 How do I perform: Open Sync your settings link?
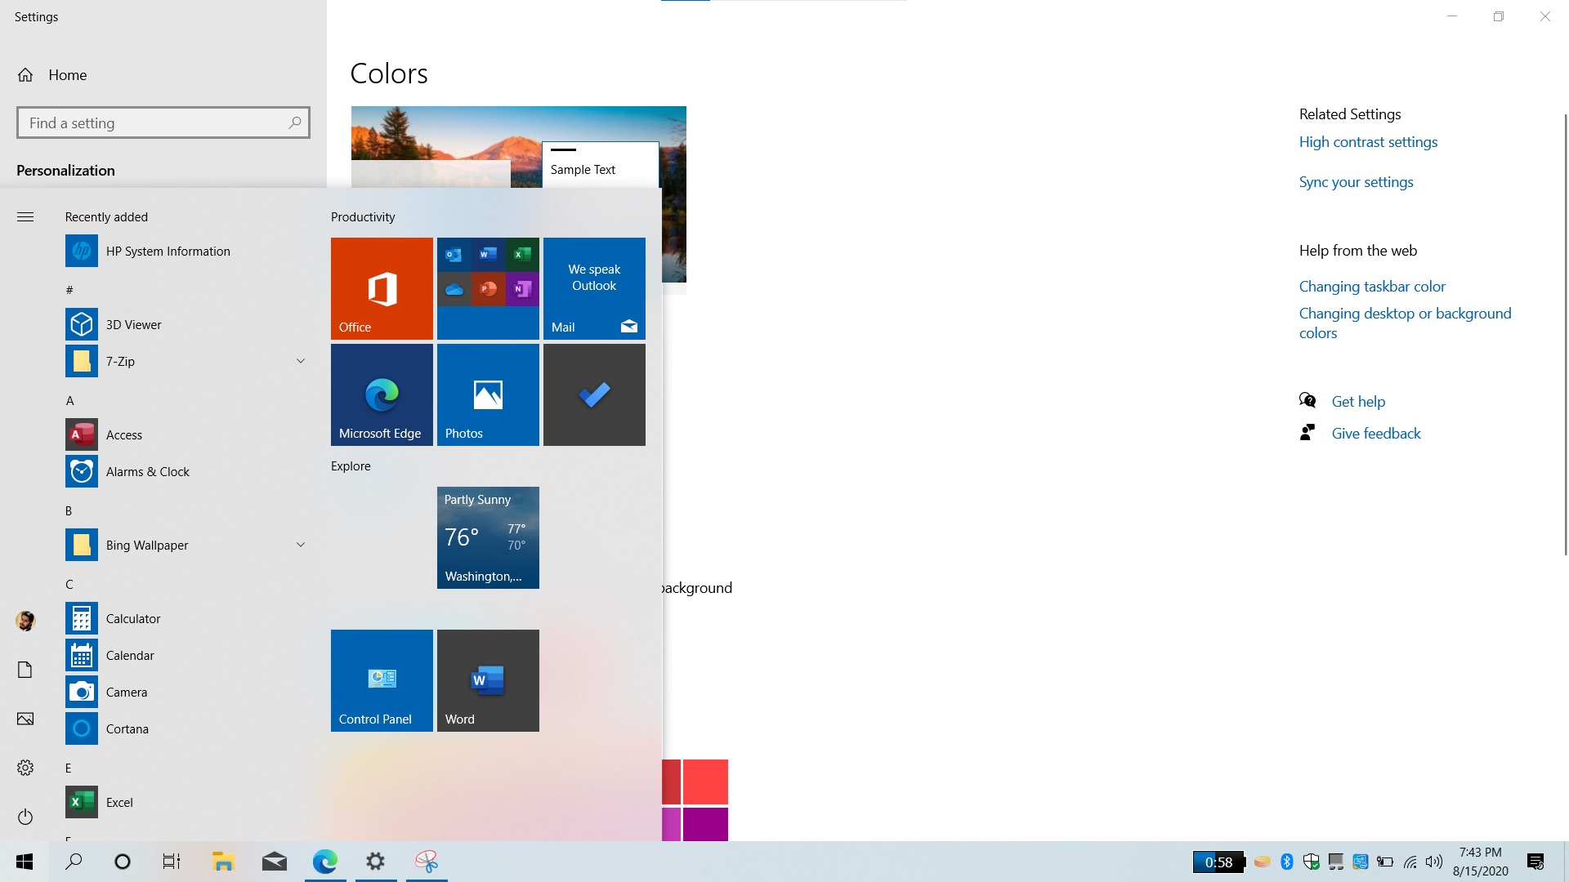pyautogui.click(x=1356, y=182)
